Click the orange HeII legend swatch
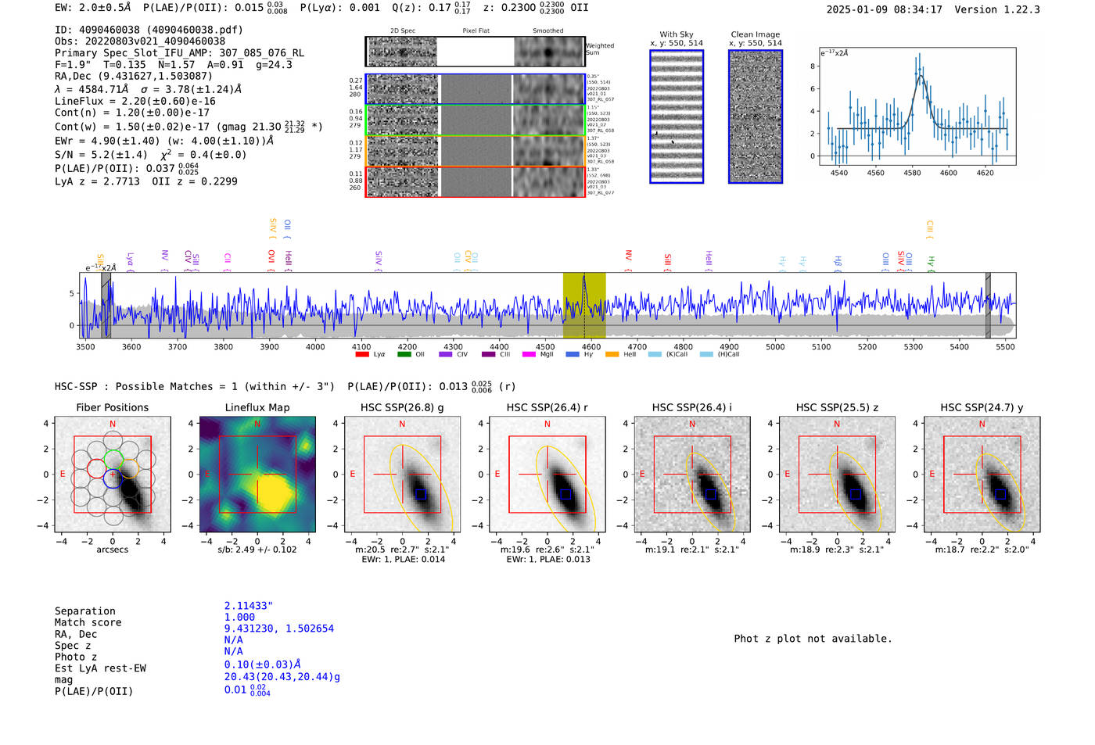This screenshot has height=745, width=1095. 612,355
